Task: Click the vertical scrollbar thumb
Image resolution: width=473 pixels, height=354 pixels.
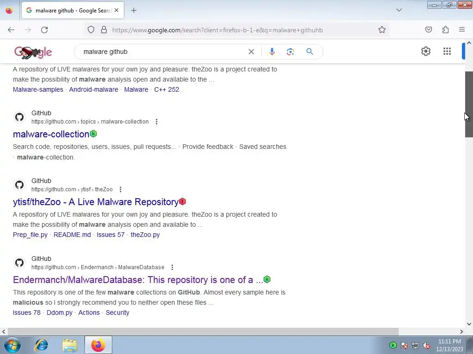Action: coord(469,104)
